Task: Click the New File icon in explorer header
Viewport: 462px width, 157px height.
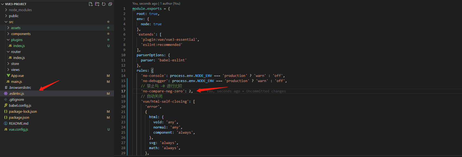Action: click(91, 4)
